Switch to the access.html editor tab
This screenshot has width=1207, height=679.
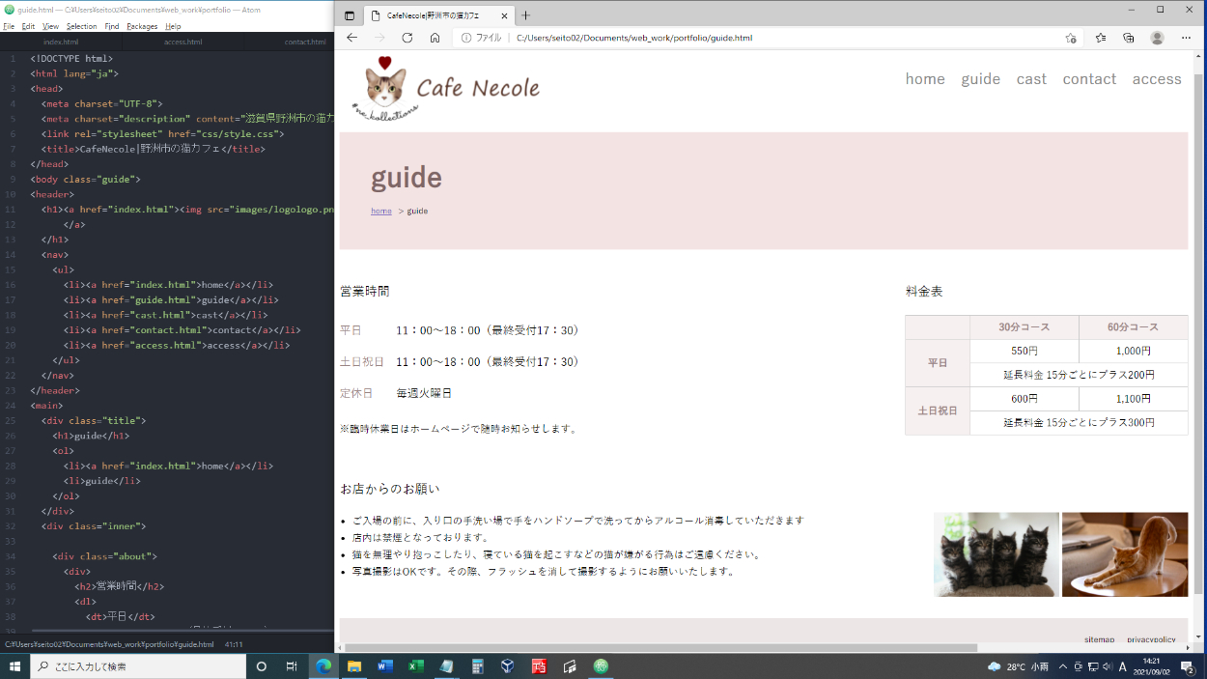coord(182,42)
